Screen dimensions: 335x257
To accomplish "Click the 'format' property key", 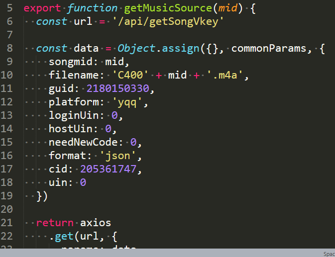I will (x=67, y=156).
